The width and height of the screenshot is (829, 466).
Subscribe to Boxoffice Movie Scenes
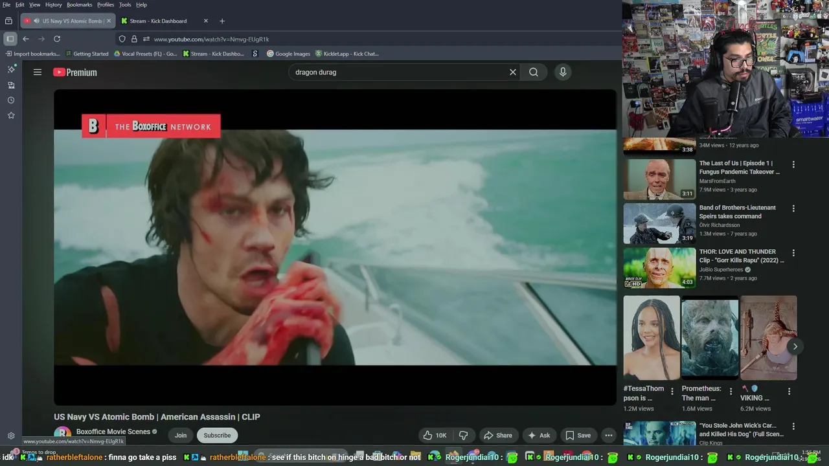point(217,436)
